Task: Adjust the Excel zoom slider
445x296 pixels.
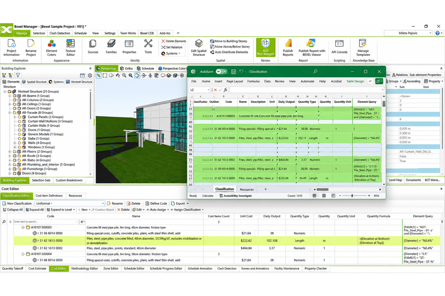Action: (352, 196)
